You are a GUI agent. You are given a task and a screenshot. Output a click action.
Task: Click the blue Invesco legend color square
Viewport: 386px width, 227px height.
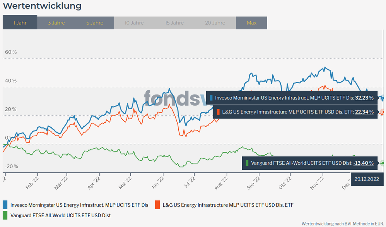(x=5, y=205)
